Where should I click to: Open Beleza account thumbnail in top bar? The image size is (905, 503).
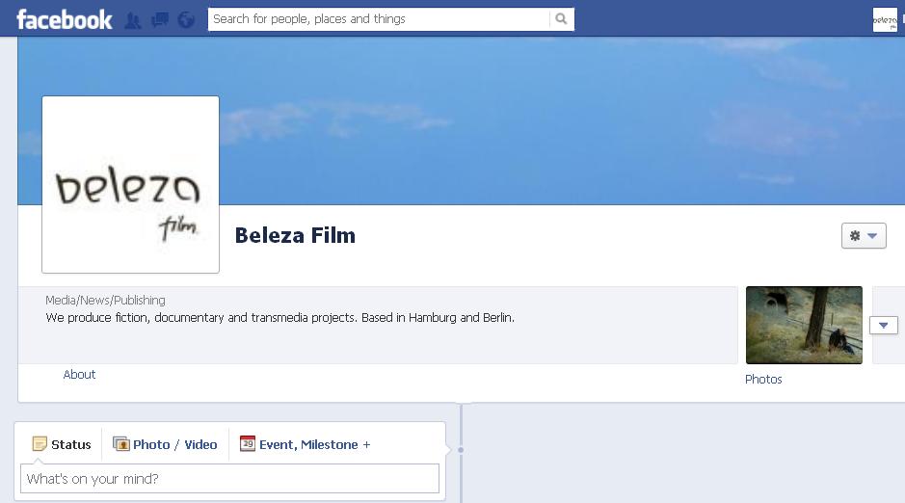tap(885, 19)
